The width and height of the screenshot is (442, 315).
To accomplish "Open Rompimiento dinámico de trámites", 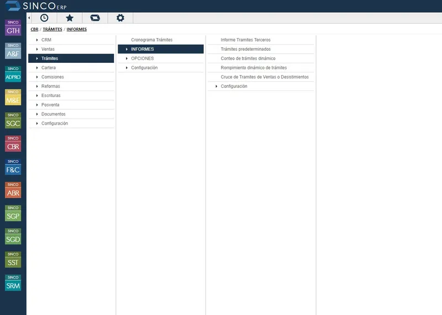I will click(x=261, y=68).
